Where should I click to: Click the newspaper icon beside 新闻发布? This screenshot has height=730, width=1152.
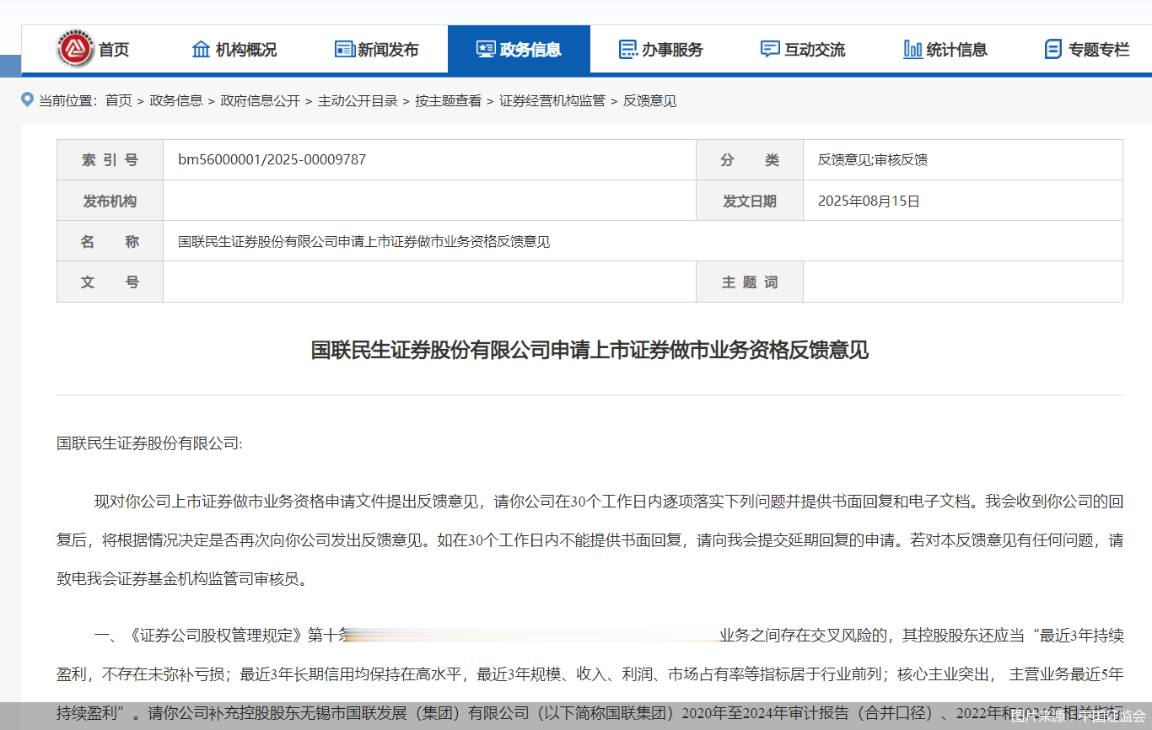pyautogui.click(x=344, y=50)
